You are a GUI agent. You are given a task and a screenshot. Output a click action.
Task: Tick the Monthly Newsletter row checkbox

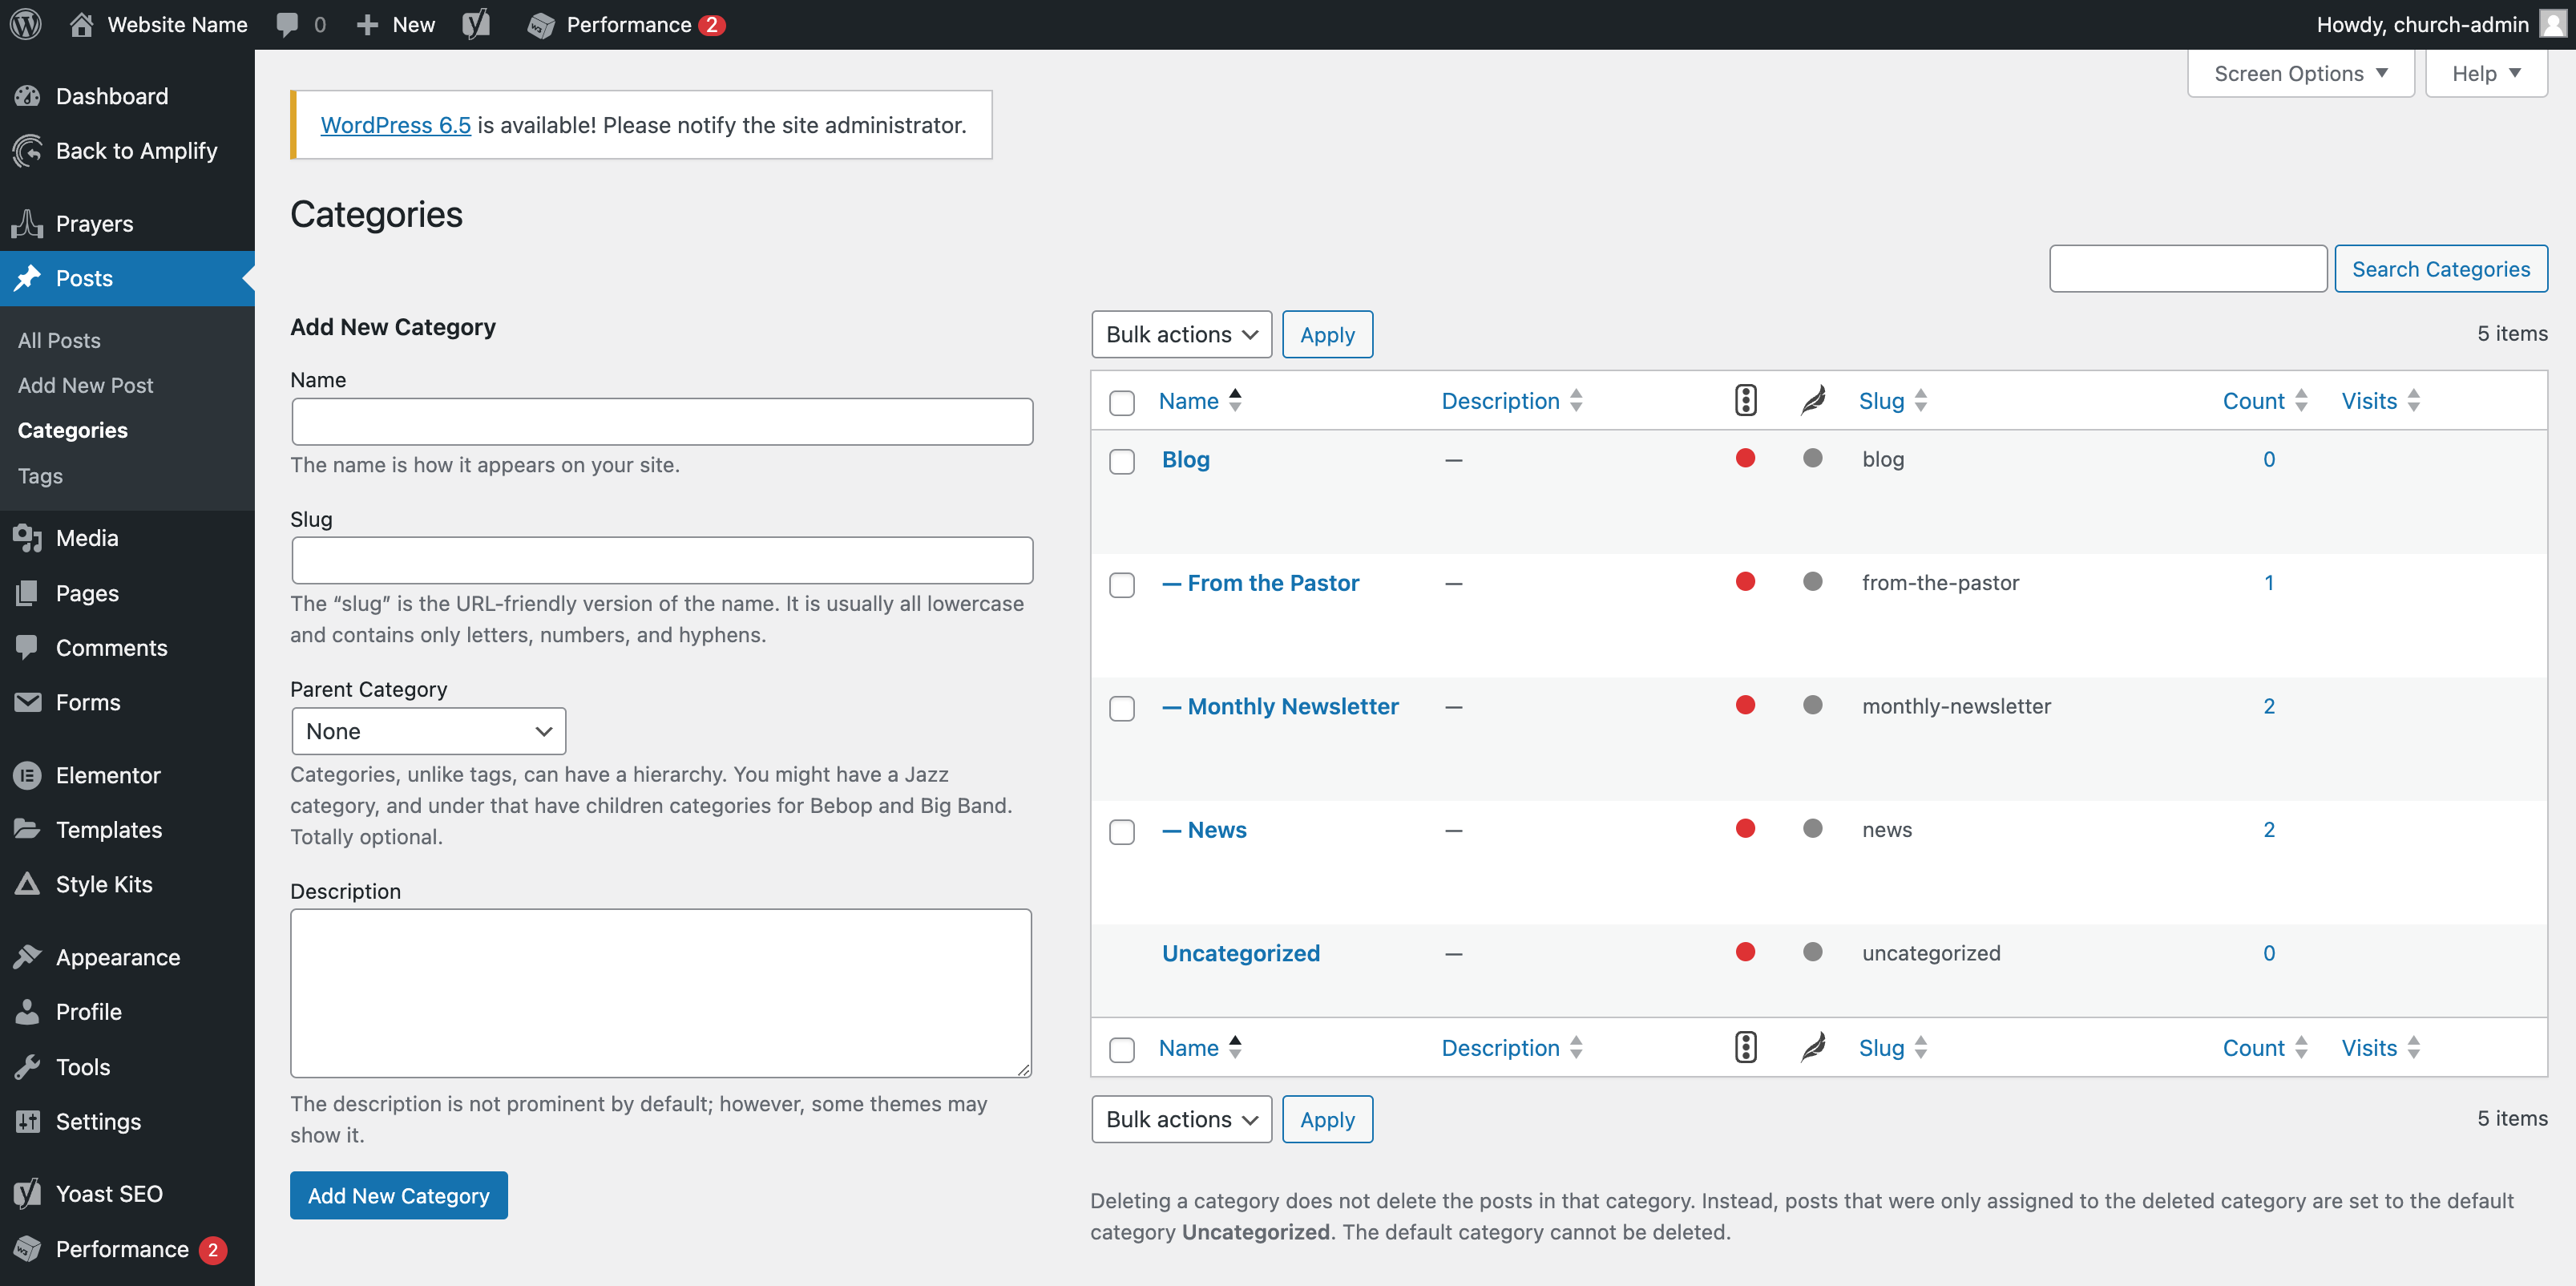[1122, 708]
